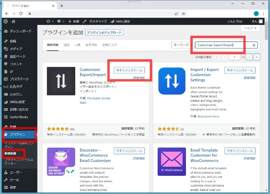Open 詳細情報 for Decorator plugin
Viewport: 270px width, 194px height.
pyautogui.click(x=139, y=158)
